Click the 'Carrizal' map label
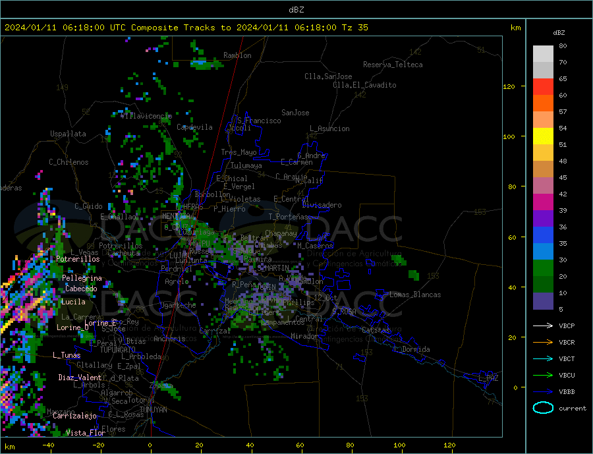Viewport: 593px width, 454px height. [x=215, y=331]
